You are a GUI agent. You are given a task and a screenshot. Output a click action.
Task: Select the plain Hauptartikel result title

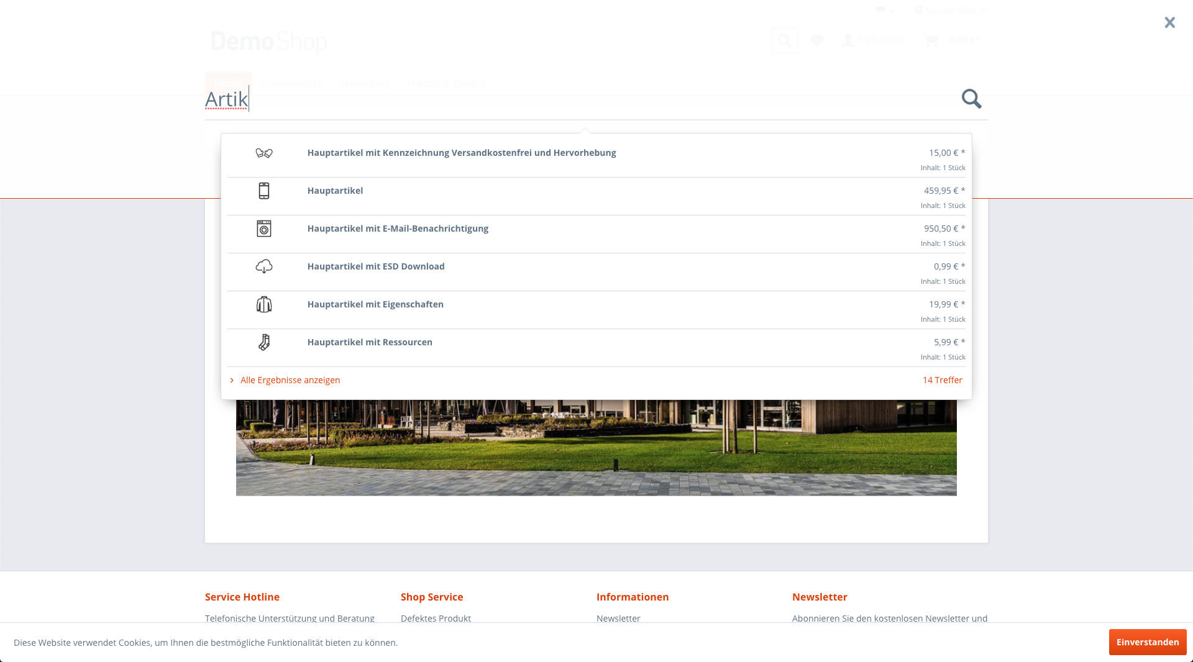(335, 191)
